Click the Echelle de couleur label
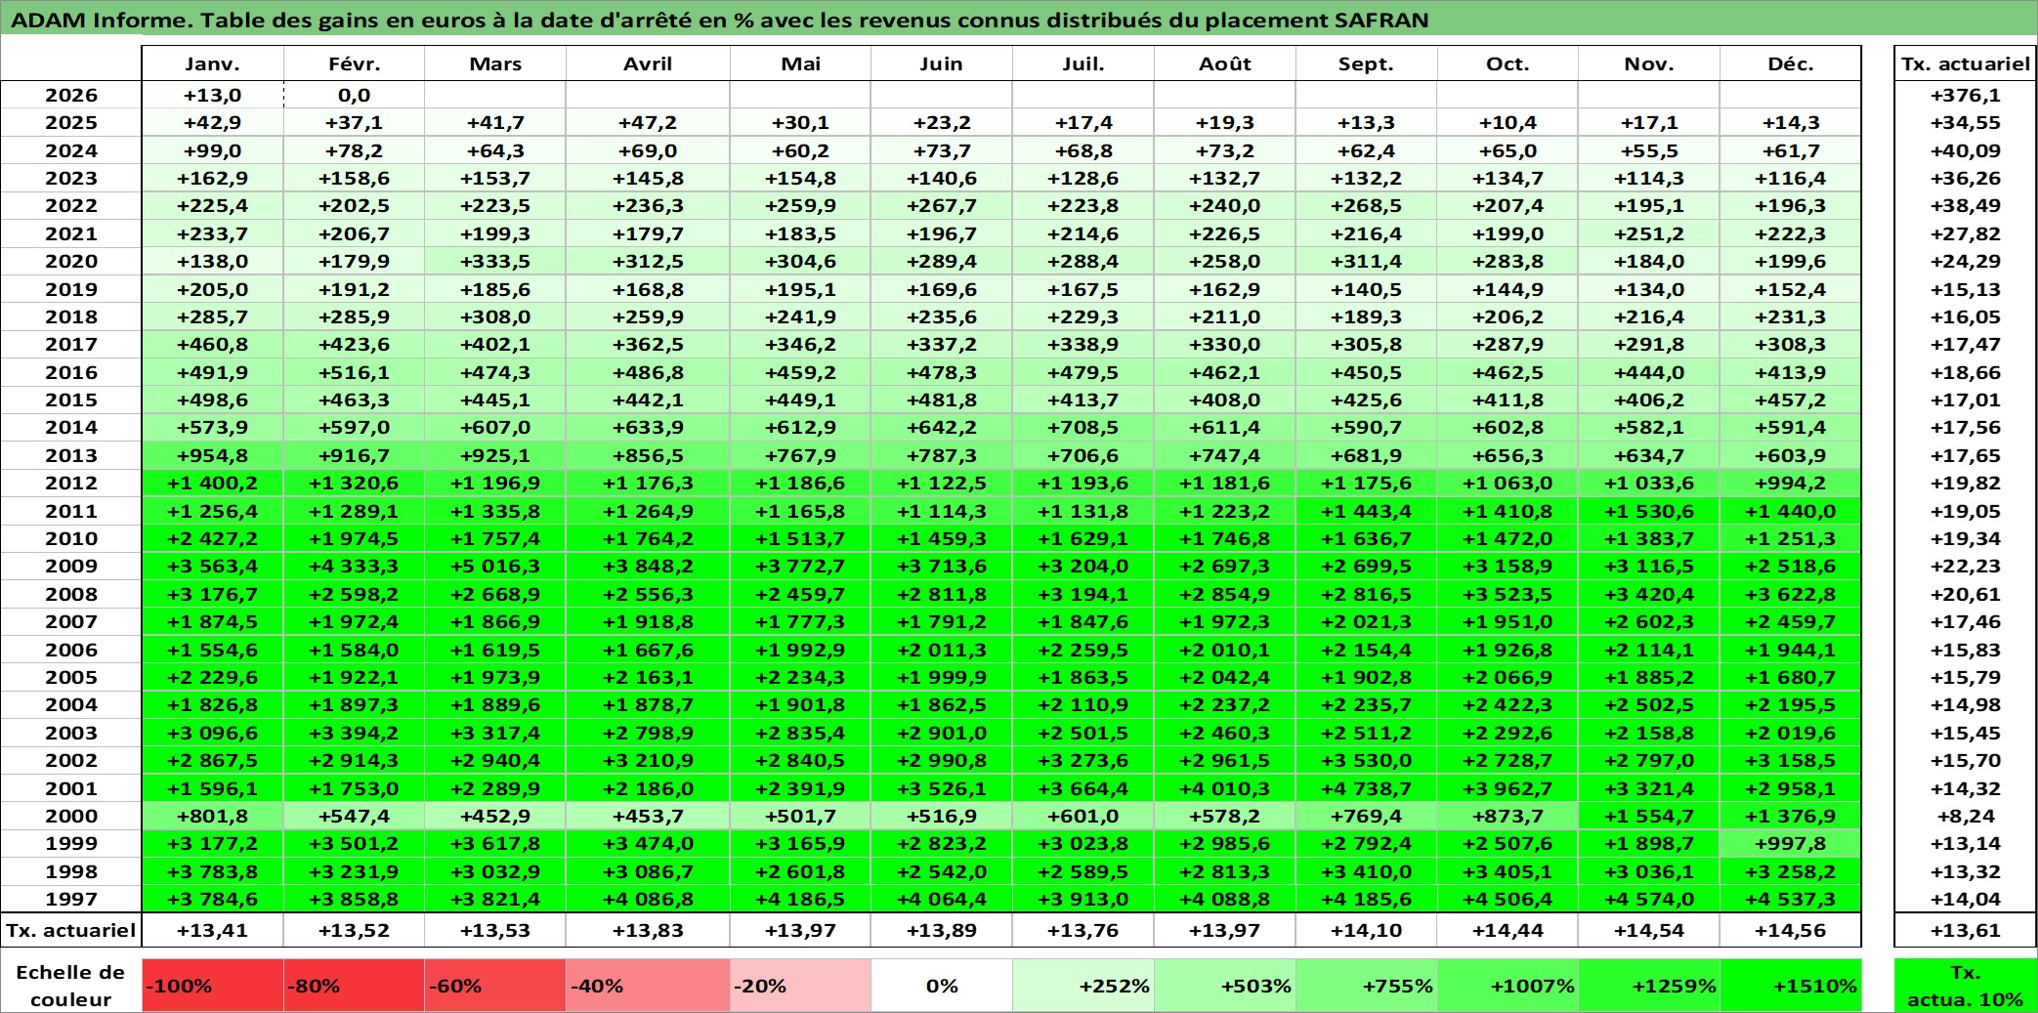This screenshot has width=2038, height=1013. [x=70, y=986]
